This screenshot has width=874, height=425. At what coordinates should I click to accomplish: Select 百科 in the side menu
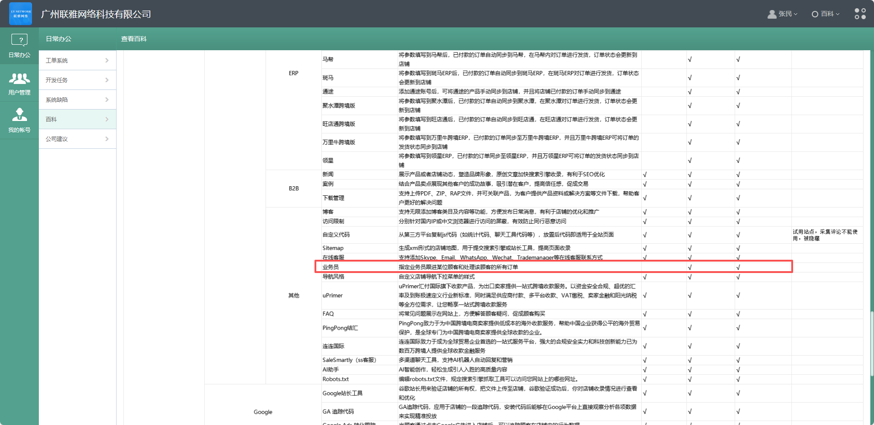coord(77,119)
